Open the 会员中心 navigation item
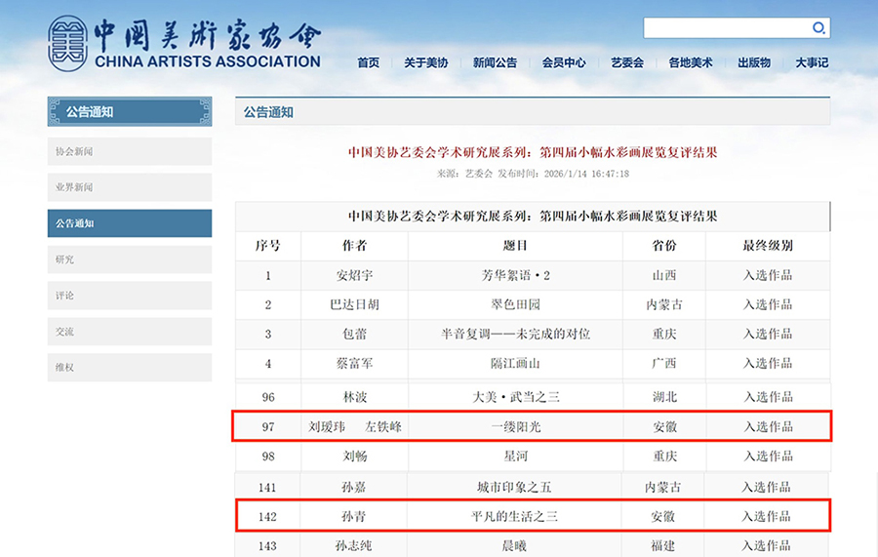Image resolution: width=878 pixels, height=557 pixels. pyautogui.click(x=564, y=62)
